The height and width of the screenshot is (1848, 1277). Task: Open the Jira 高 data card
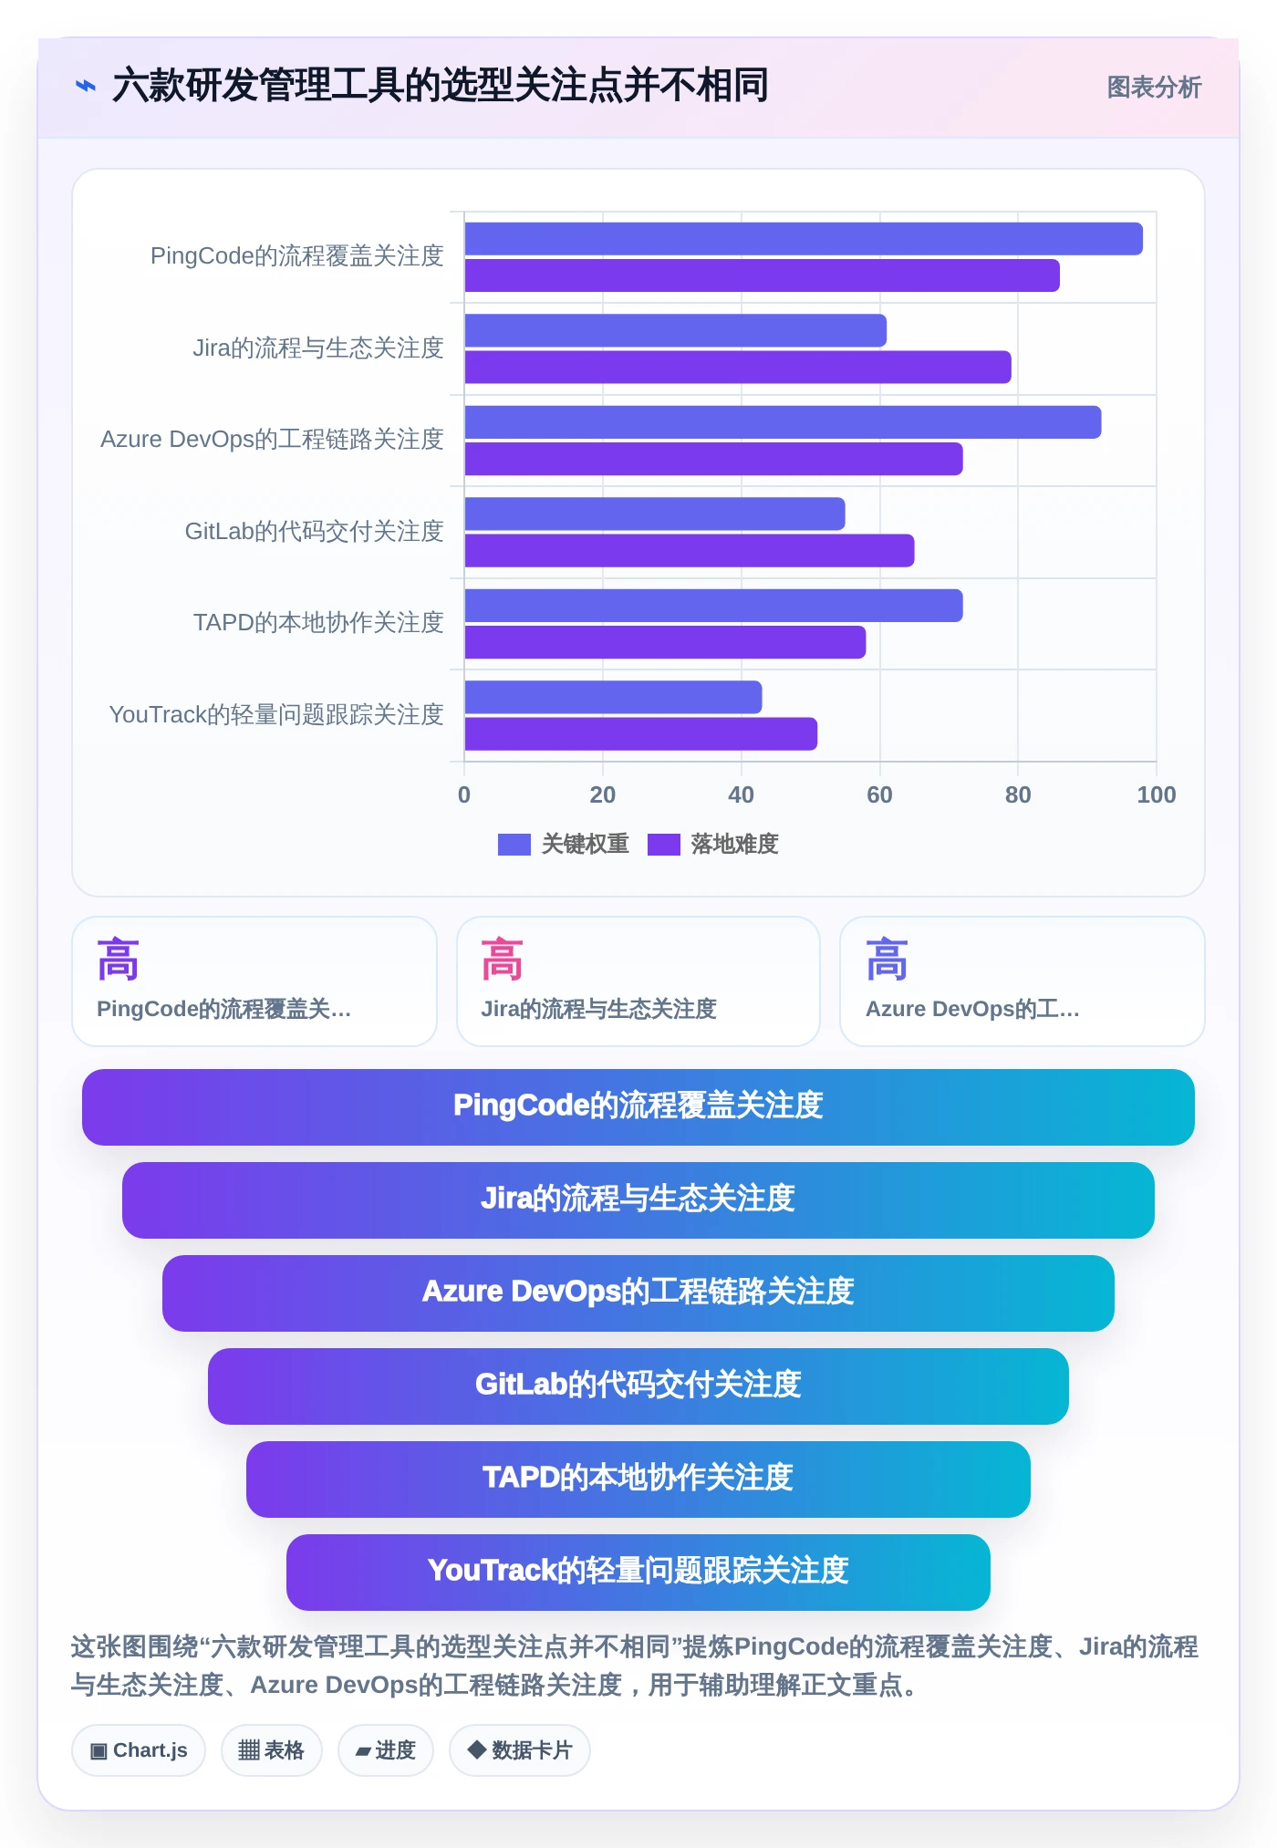pos(638,981)
